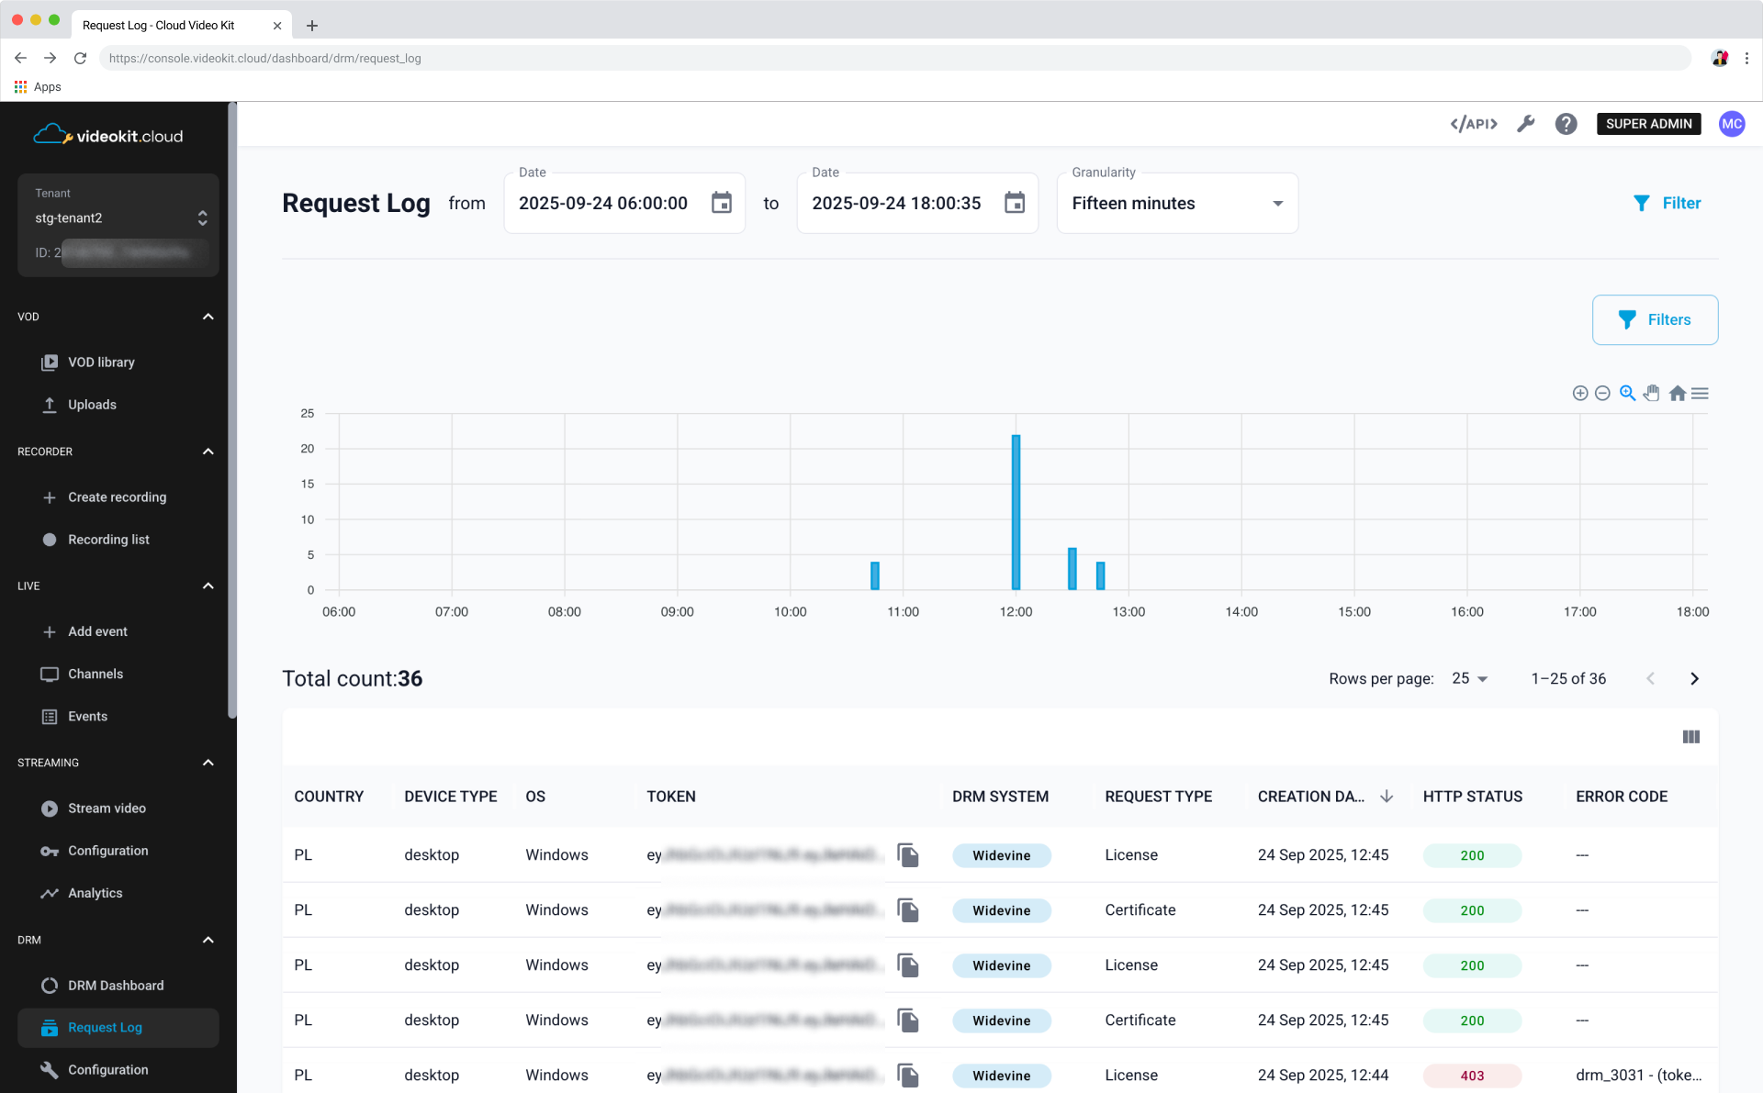Copy the token in the first table row
Screen dimensions: 1763x1093
[909, 855]
